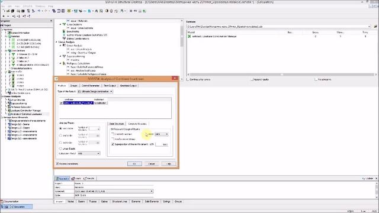
Task: Click the Multipass Calculation icon in task tree
Action: (x=64, y=63)
